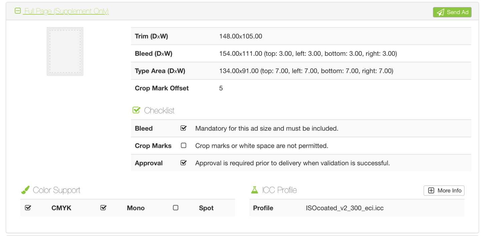Select the page layout preview thumbnail
The height and width of the screenshot is (236, 485).
coord(65,51)
